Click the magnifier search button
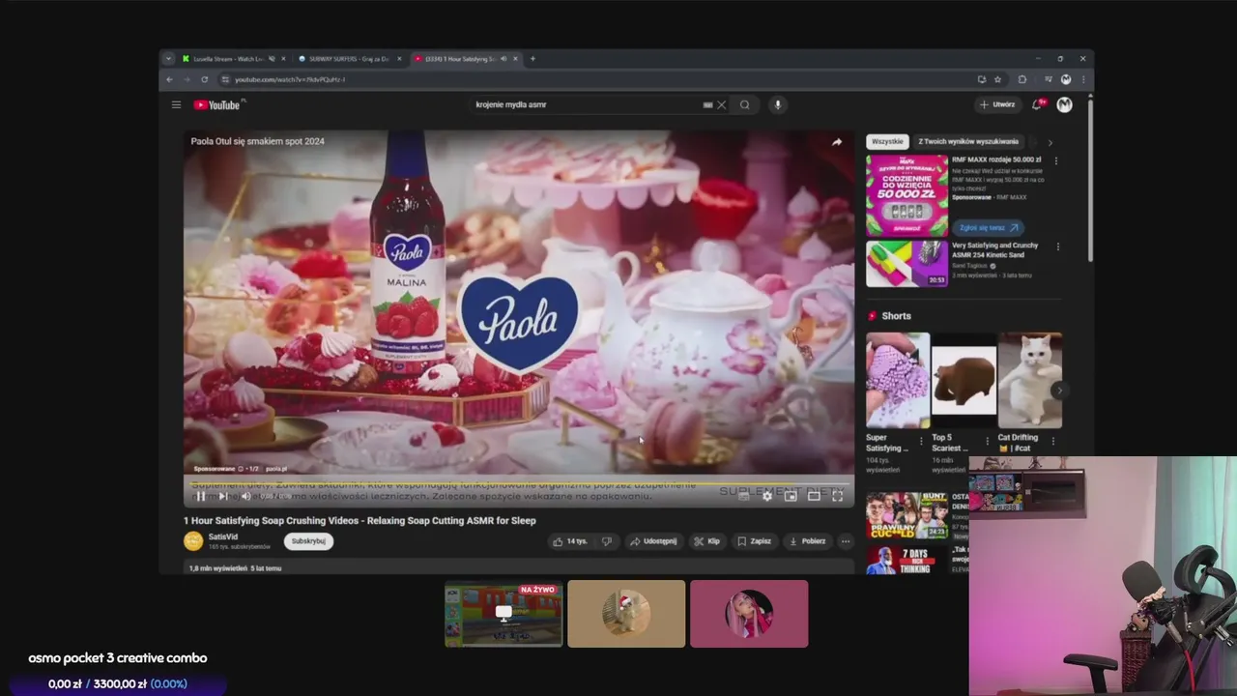The width and height of the screenshot is (1237, 696). point(744,104)
